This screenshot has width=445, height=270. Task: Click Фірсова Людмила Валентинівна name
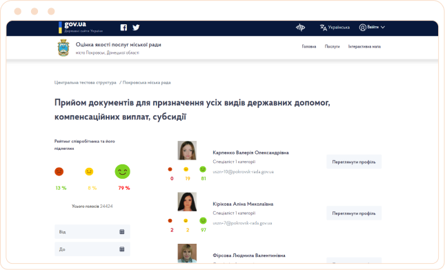click(249, 255)
